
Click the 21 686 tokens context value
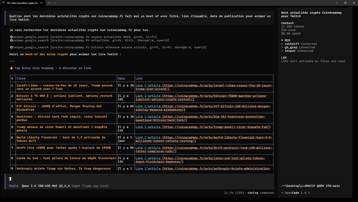[x=293, y=27]
